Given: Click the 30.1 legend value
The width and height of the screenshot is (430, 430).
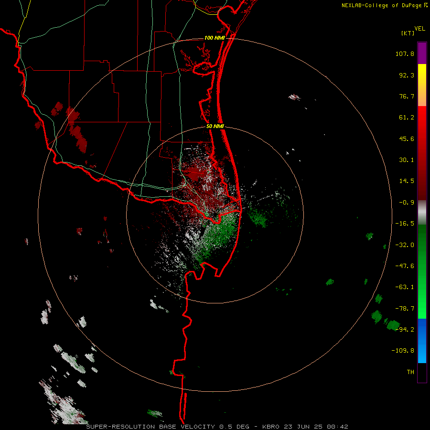Looking at the screenshot, I should pos(407,160).
